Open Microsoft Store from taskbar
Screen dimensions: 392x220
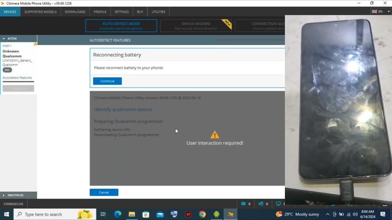146,214
